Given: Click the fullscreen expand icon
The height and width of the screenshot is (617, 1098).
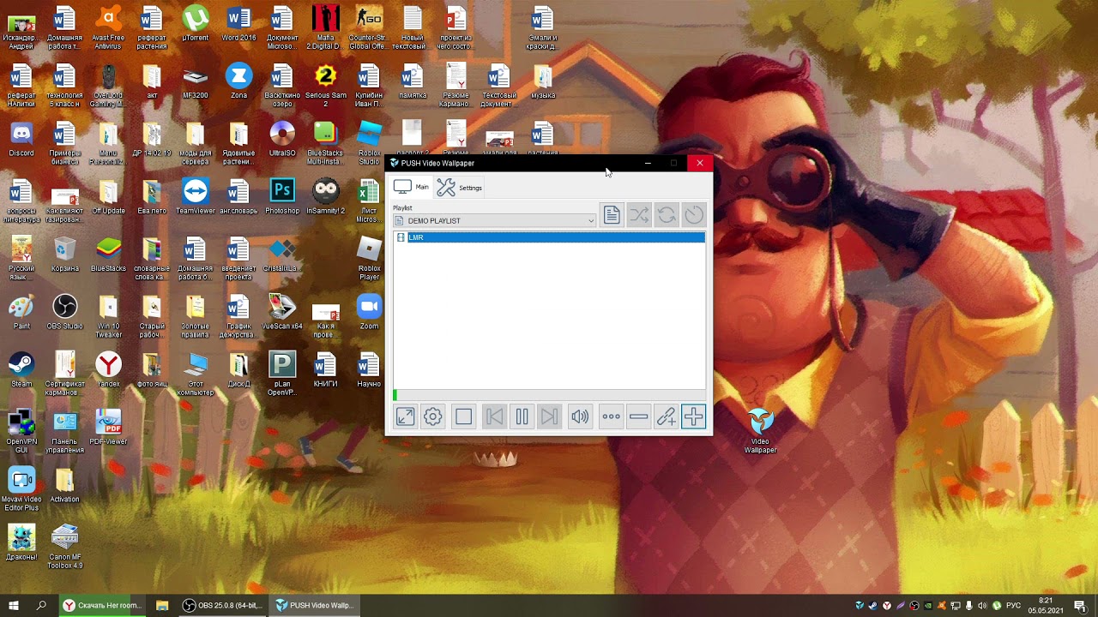Looking at the screenshot, I should (x=405, y=417).
